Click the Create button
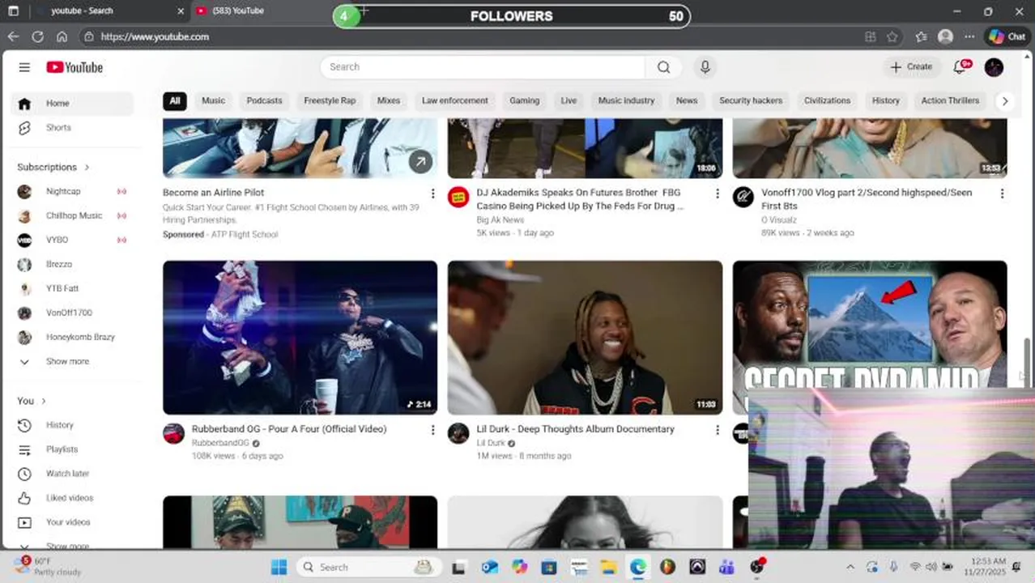The image size is (1035, 583). click(x=911, y=67)
